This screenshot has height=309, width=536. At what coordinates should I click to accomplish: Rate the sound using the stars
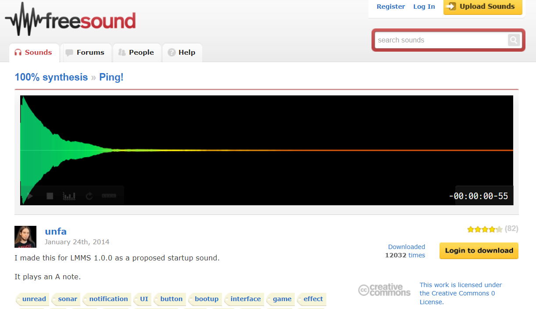[485, 229]
